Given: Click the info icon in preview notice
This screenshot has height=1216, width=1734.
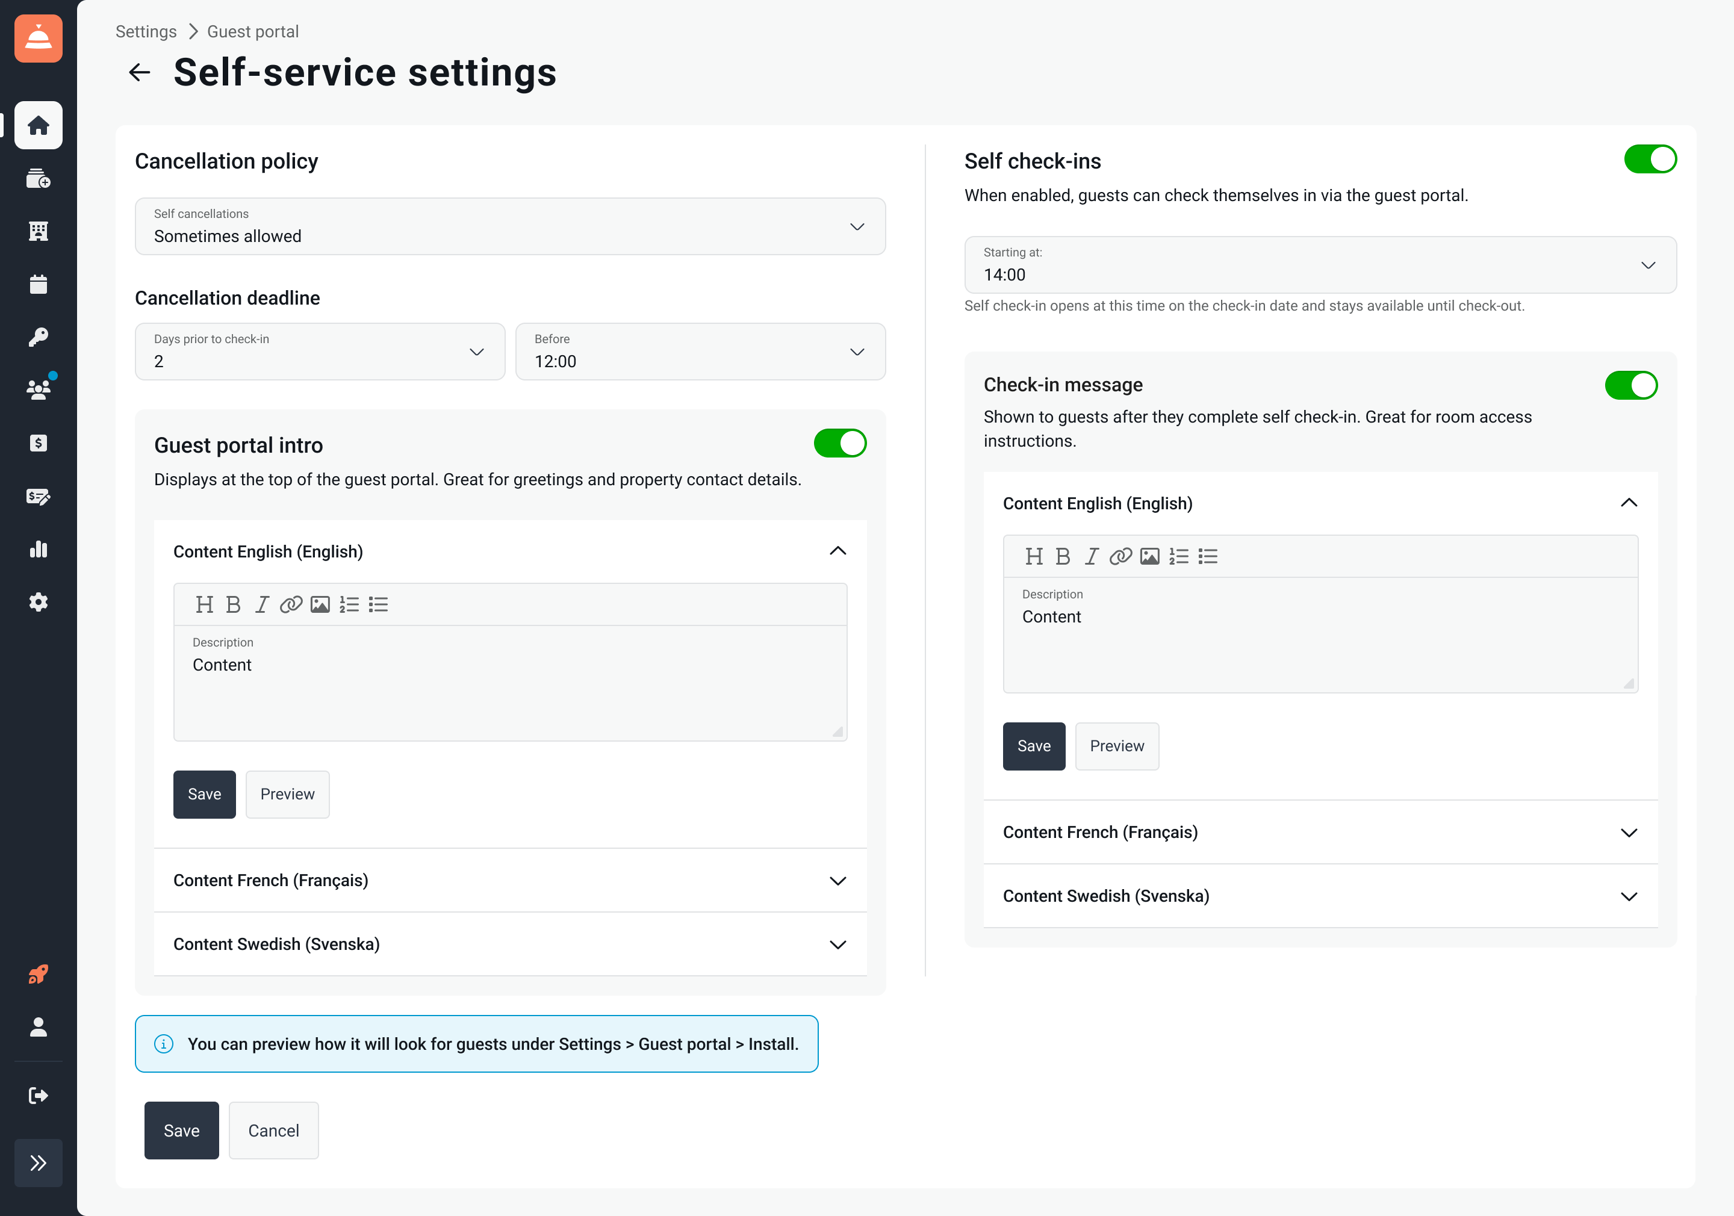Looking at the screenshot, I should pyautogui.click(x=164, y=1044).
